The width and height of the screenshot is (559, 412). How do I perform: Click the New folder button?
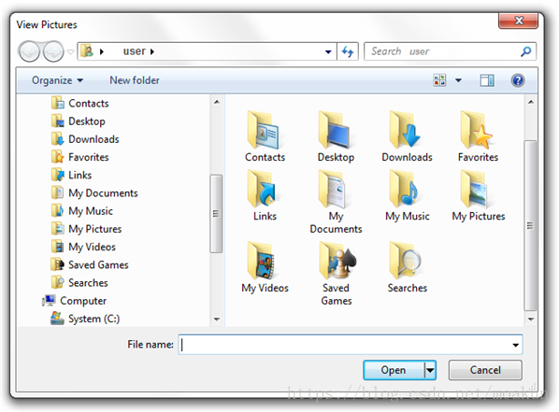pyautogui.click(x=135, y=80)
